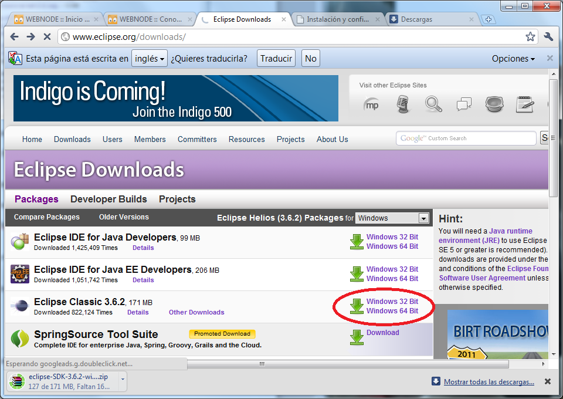
Task: Download Eclipse Classic Windows 64 Bit
Action: (x=392, y=311)
